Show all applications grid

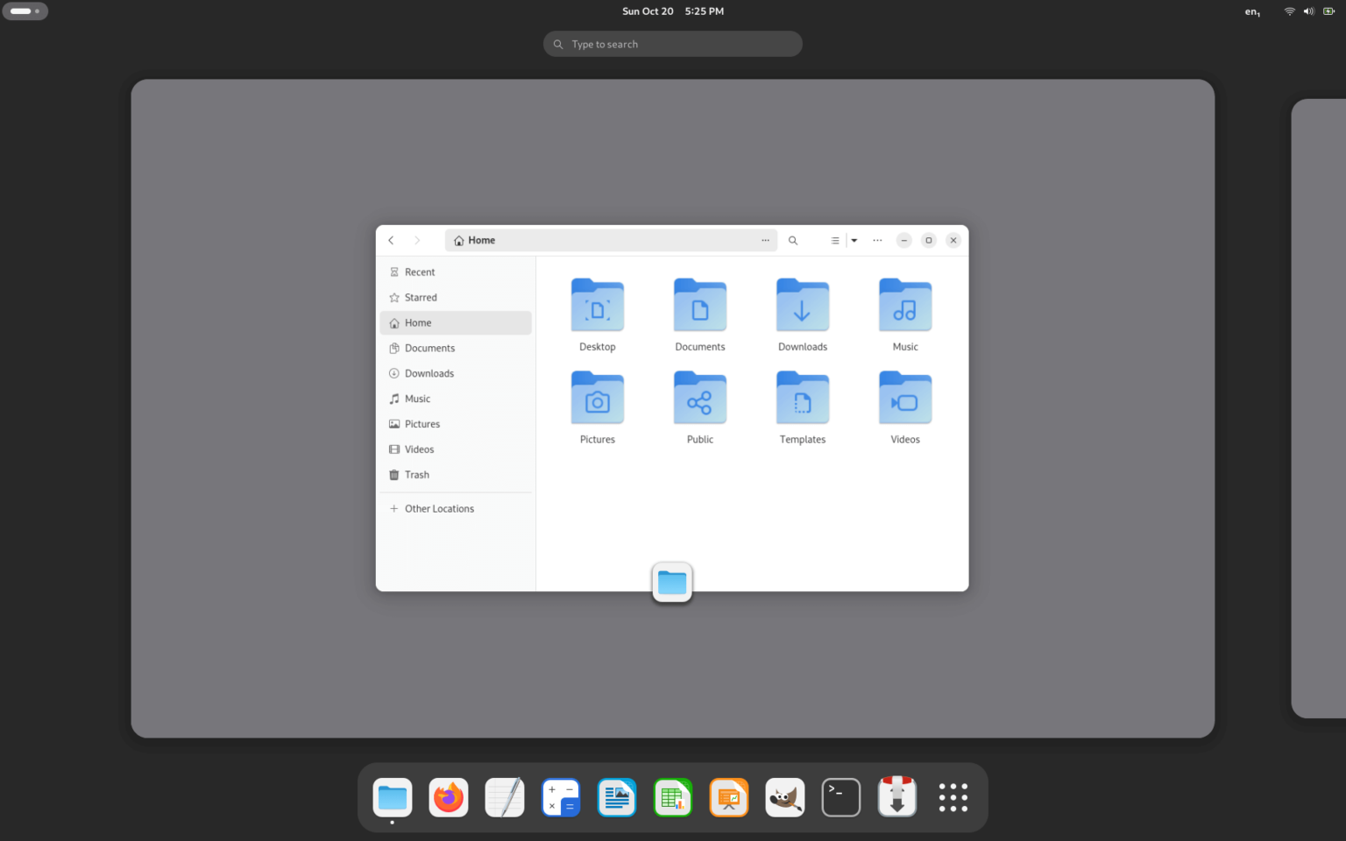(953, 798)
